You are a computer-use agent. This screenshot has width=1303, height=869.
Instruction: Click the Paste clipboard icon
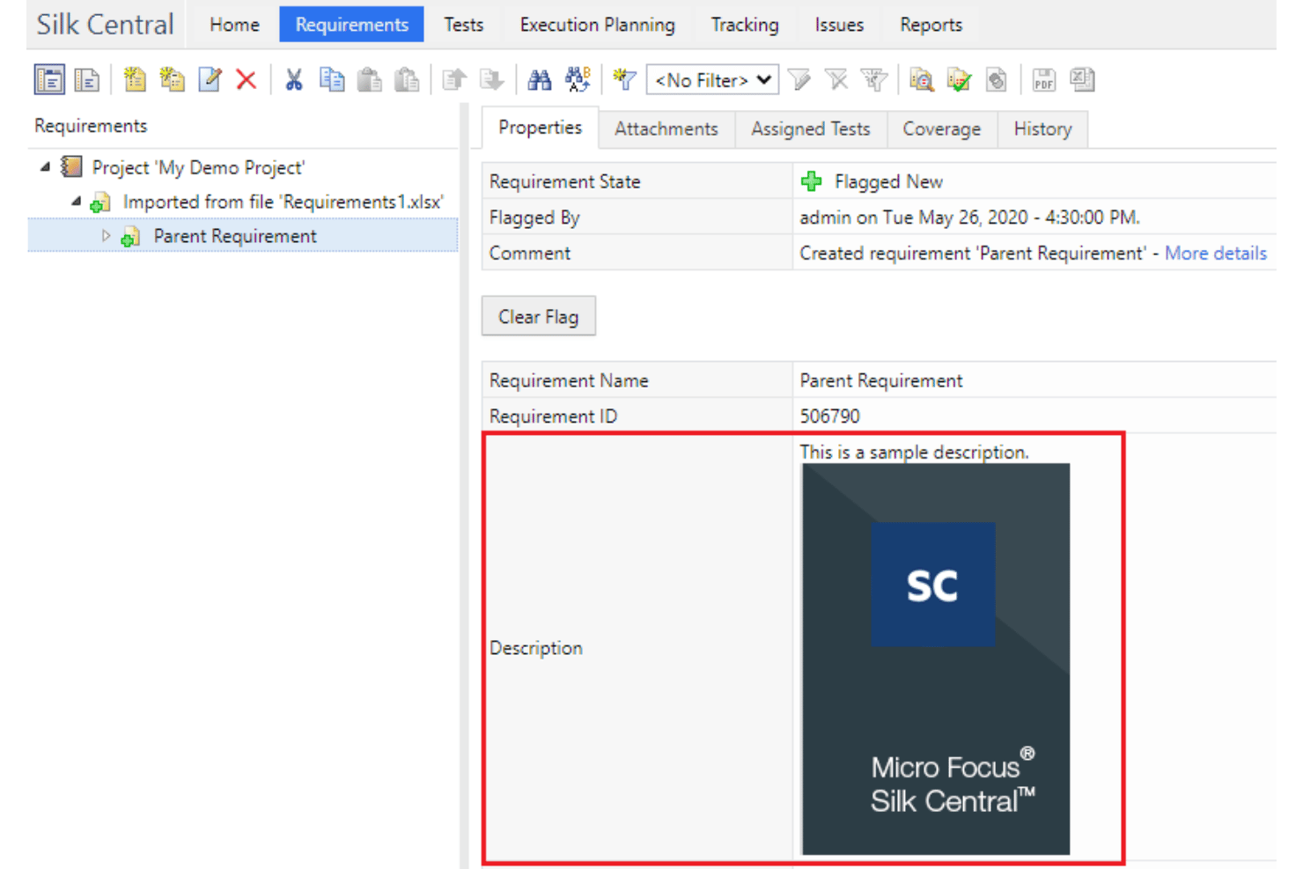(370, 80)
